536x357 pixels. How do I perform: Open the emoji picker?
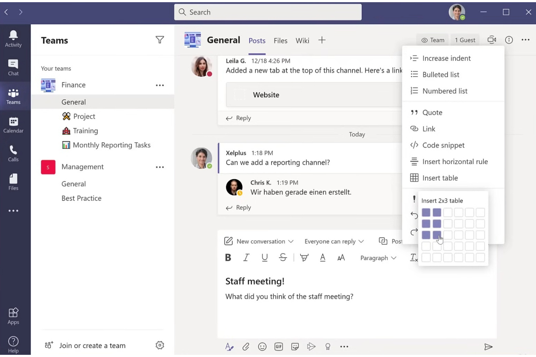coord(262,346)
